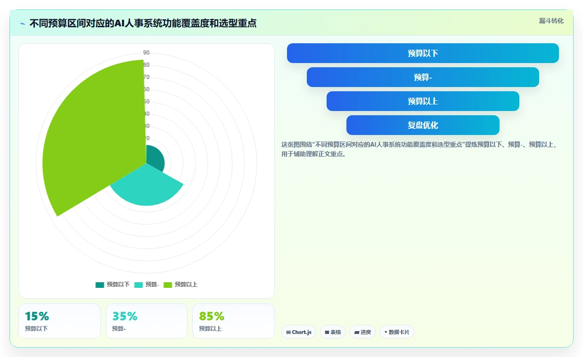
Task: Click the 15% value text
Action: tap(37, 316)
